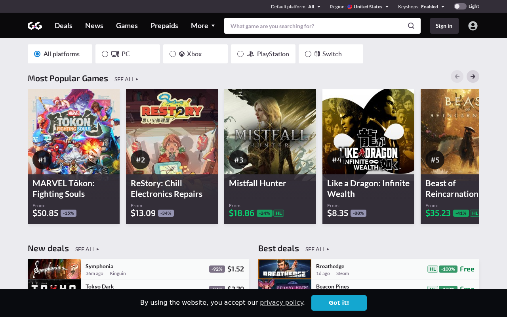Open the Like a Dragon: Infinite Wealth cover
The image size is (507, 317).
click(x=368, y=132)
